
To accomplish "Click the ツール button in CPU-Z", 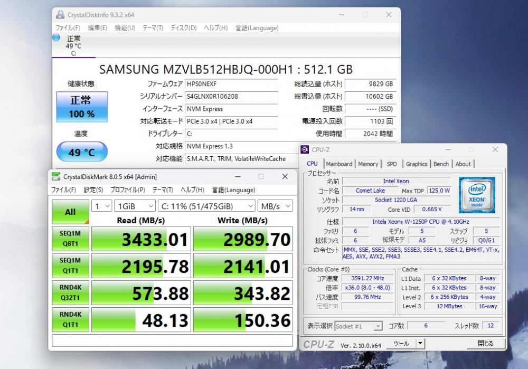I will (x=401, y=344).
